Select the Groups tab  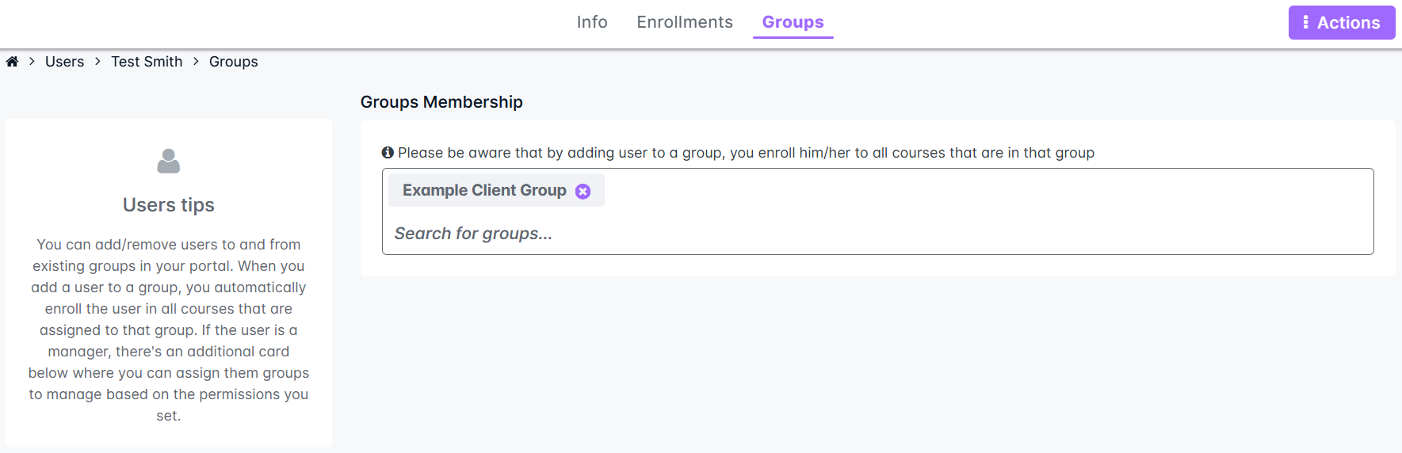(793, 22)
